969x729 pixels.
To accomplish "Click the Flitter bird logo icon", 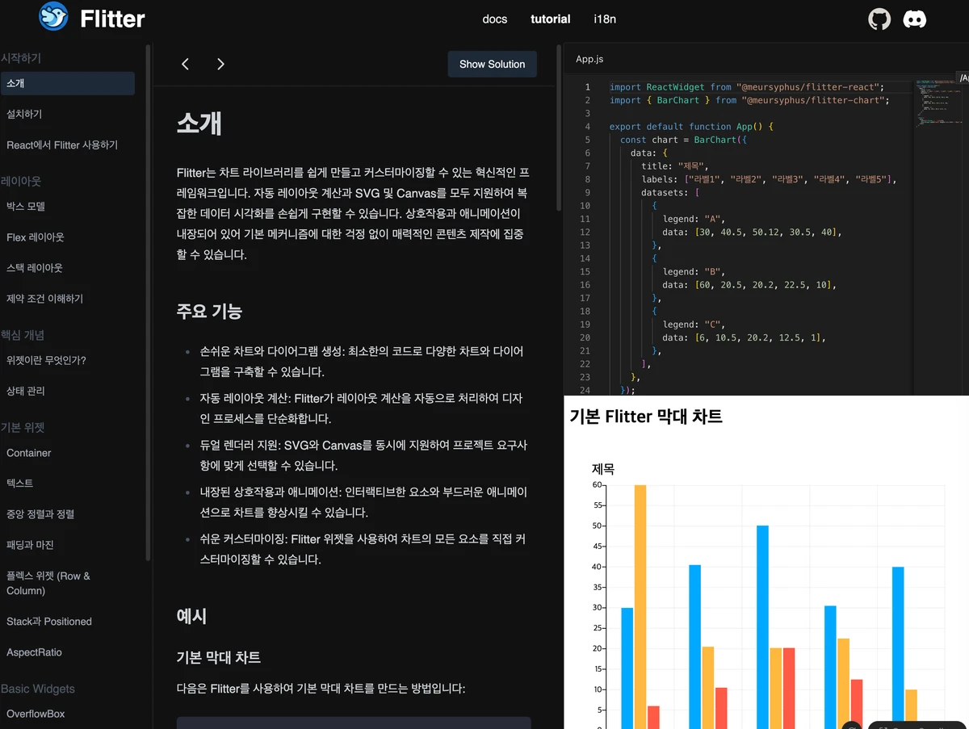I will pyautogui.click(x=54, y=17).
